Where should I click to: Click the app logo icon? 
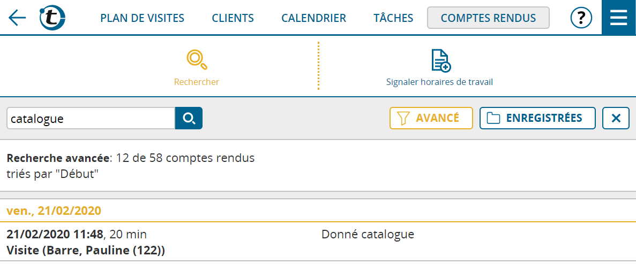coord(53,18)
